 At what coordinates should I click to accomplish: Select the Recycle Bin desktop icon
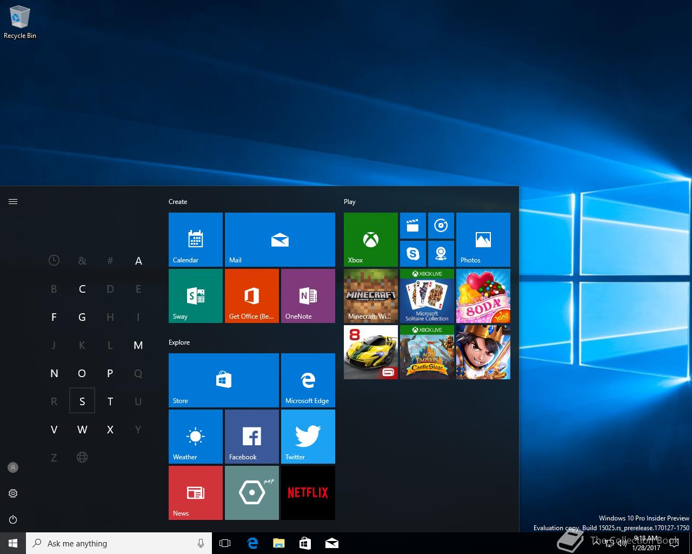20,23
